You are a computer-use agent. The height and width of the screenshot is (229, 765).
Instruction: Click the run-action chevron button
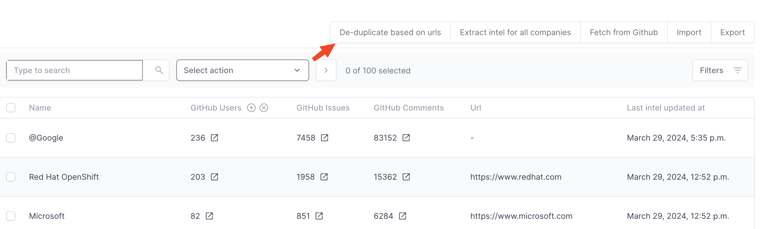point(326,70)
